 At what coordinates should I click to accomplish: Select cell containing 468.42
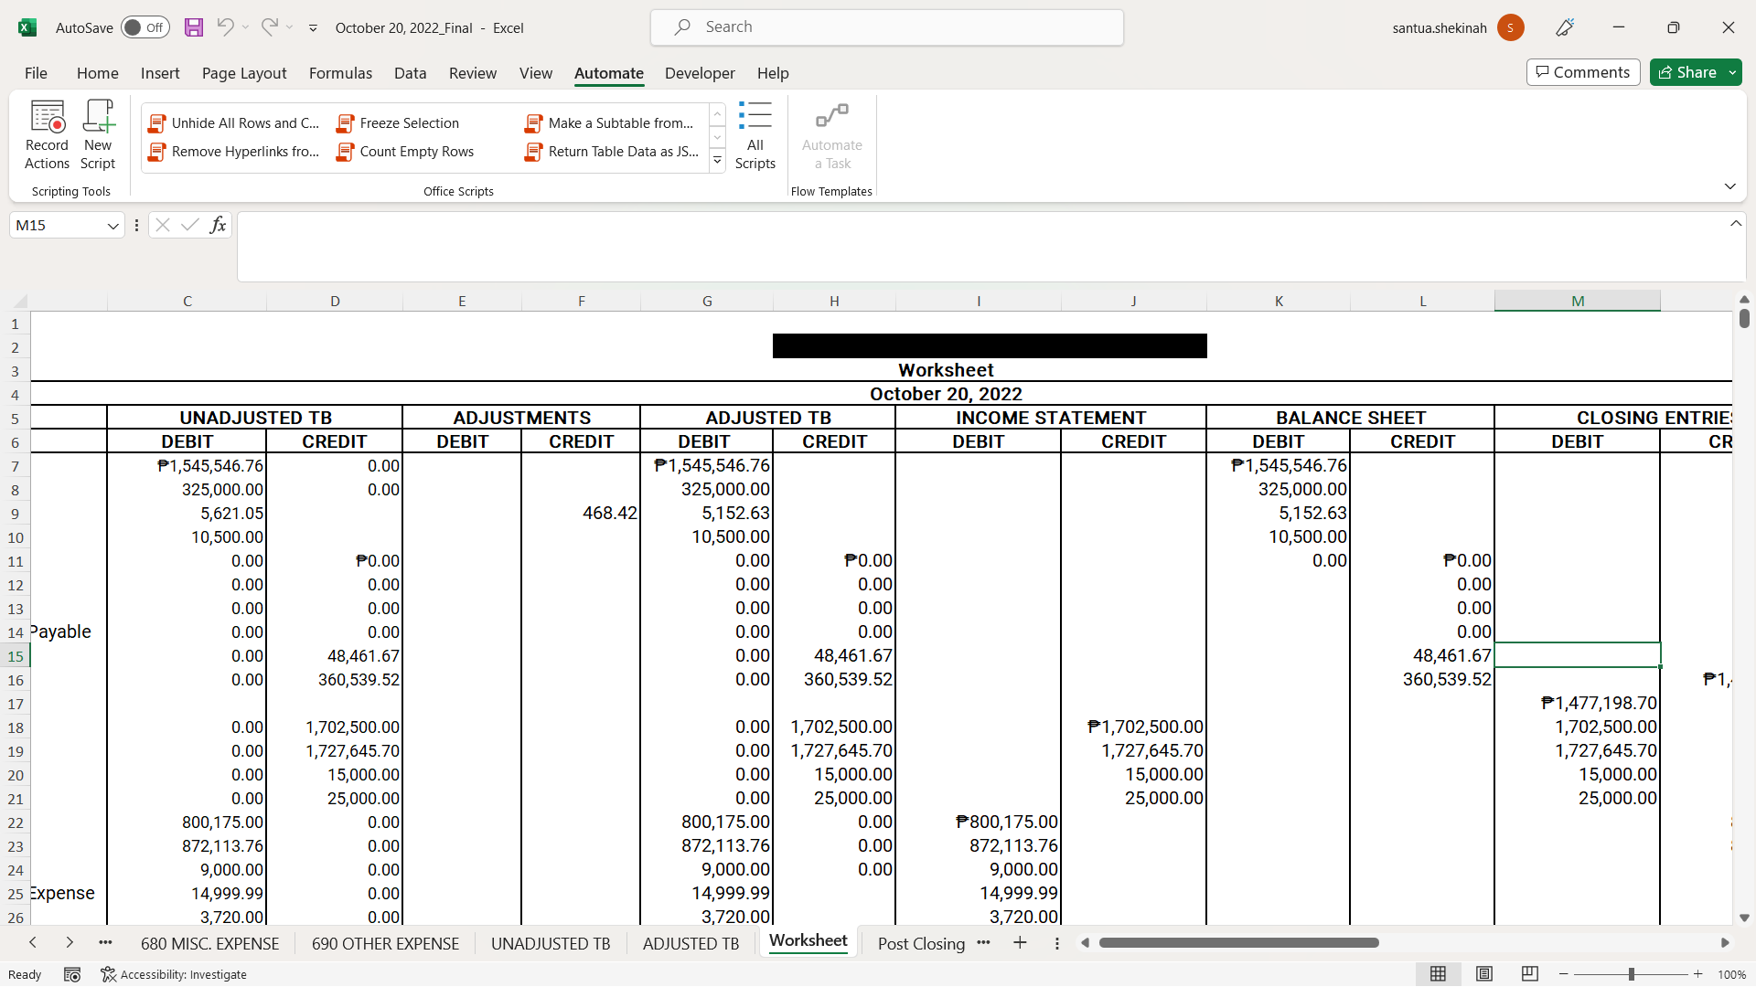point(581,513)
